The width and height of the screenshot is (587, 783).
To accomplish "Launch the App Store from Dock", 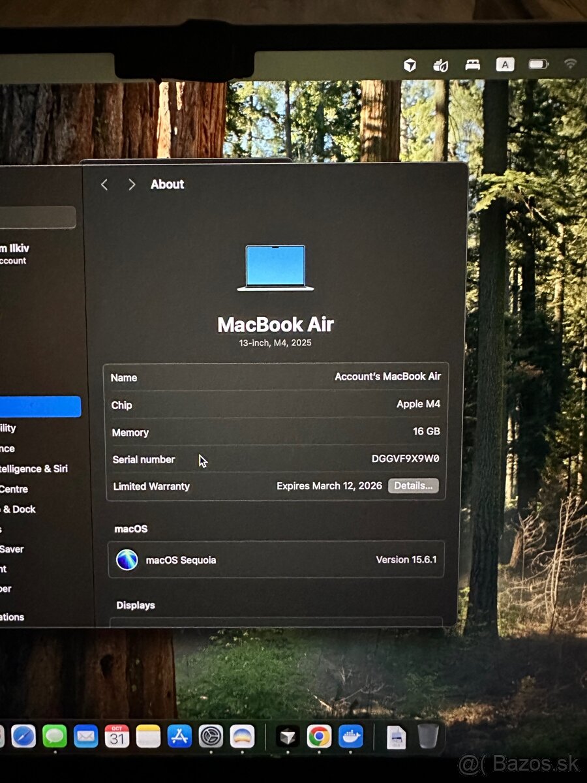I will pos(179,737).
